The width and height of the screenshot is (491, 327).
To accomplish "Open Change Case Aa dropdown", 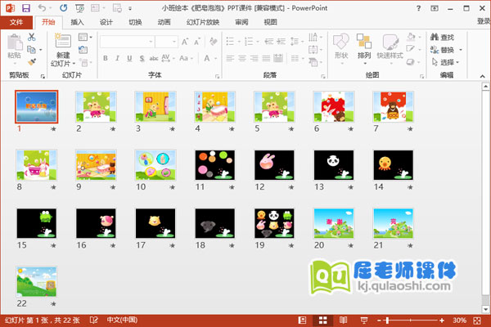I will [x=186, y=58].
